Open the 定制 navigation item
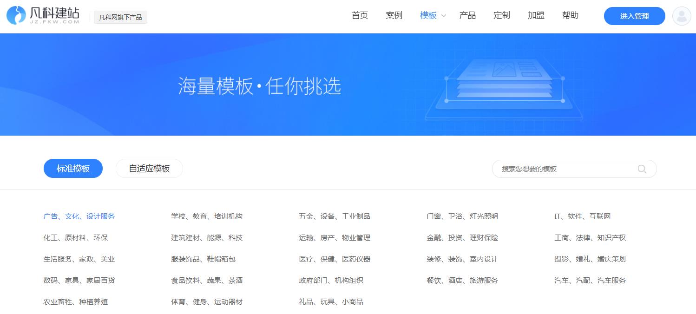 click(x=502, y=15)
